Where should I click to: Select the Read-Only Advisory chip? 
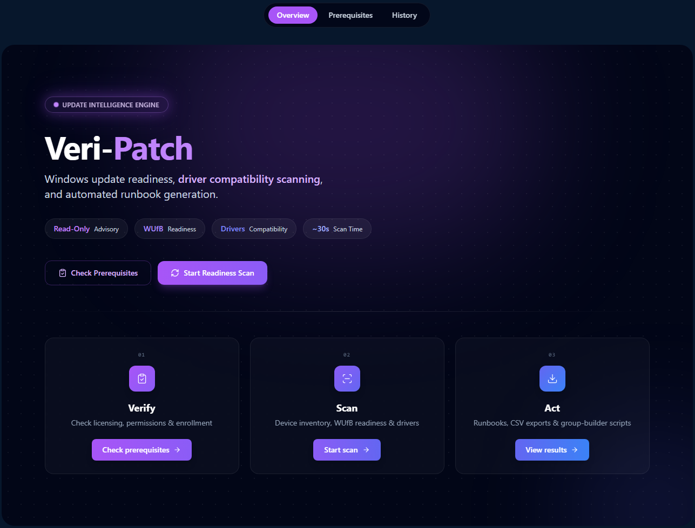tap(86, 229)
